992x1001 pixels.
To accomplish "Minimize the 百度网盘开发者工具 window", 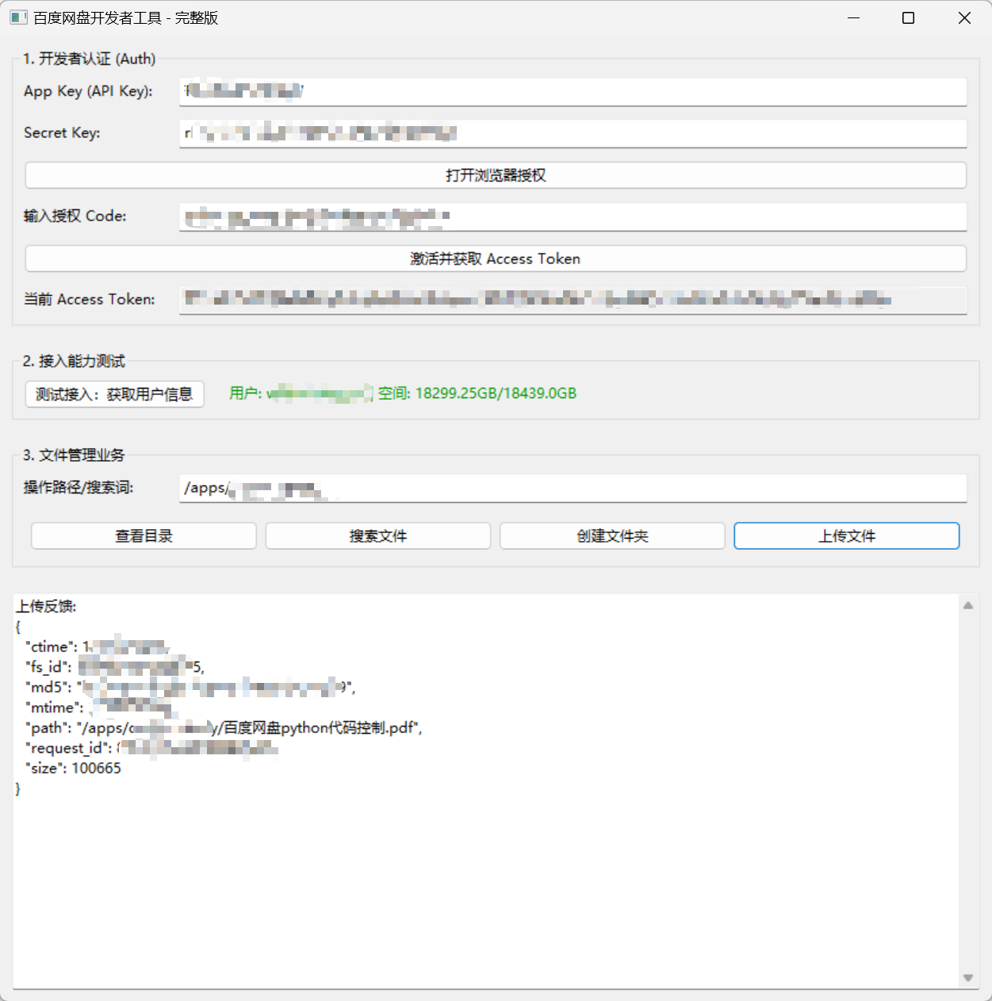I will tap(854, 17).
